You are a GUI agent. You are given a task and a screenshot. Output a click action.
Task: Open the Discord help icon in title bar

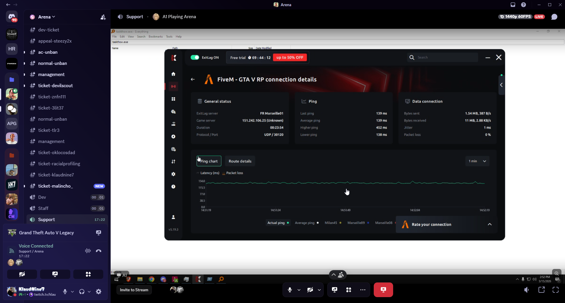[x=524, y=5]
